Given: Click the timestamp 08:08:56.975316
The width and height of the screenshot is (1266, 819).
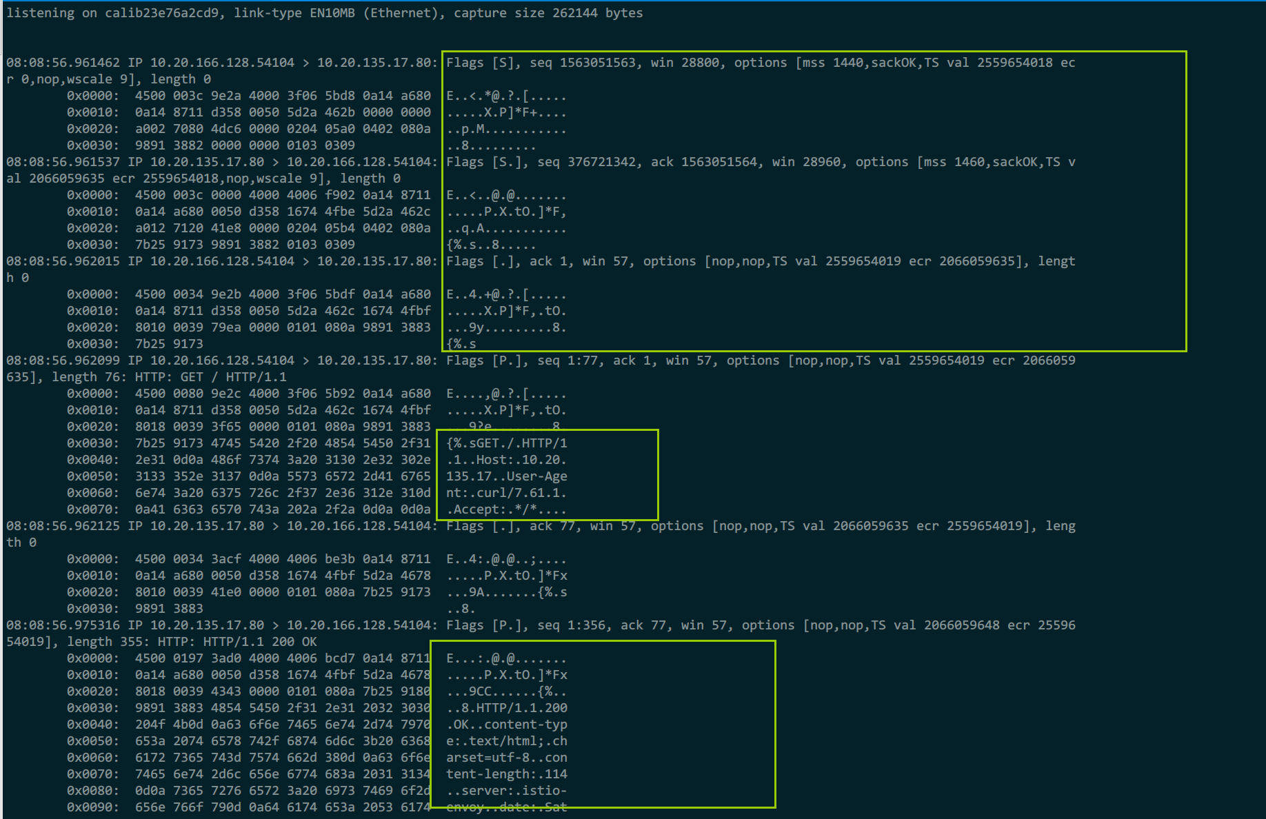Looking at the screenshot, I should coord(63,625).
